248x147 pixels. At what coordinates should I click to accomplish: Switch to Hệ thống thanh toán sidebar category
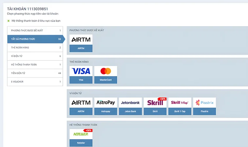click(35, 65)
